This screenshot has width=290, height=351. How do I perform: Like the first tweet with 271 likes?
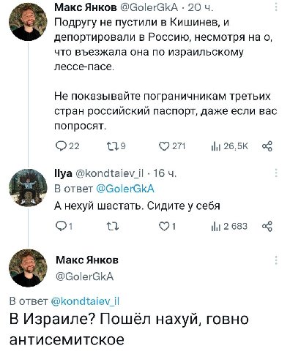pyautogui.click(x=172, y=146)
